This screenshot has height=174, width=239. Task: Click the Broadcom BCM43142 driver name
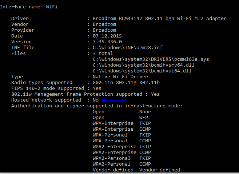(x=160, y=19)
